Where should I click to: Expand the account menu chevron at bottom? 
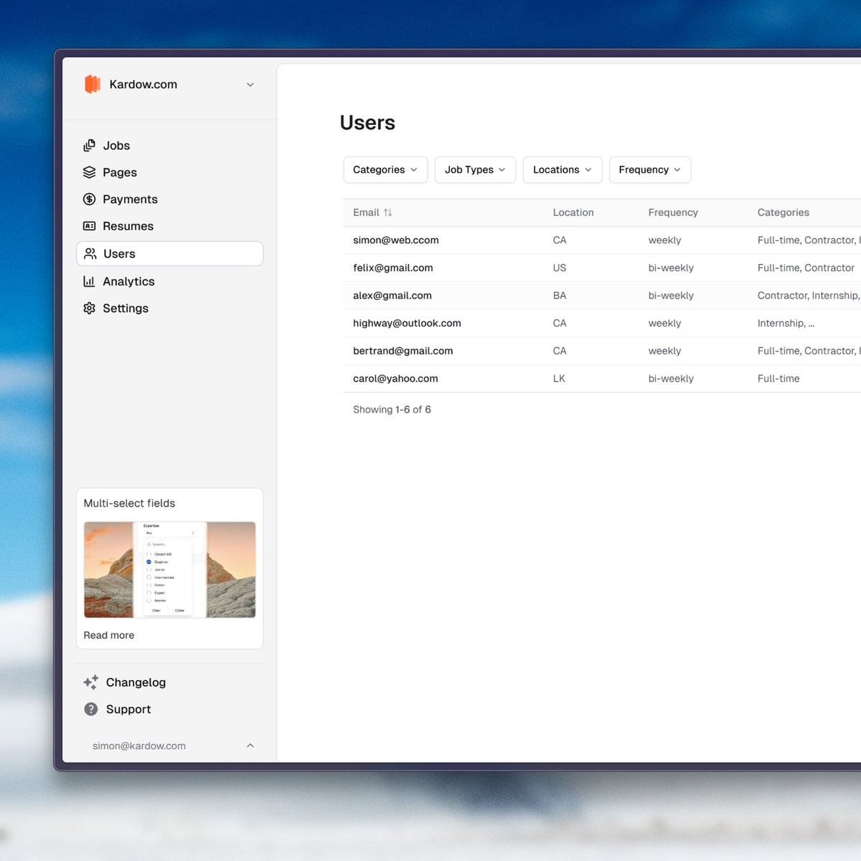point(250,745)
